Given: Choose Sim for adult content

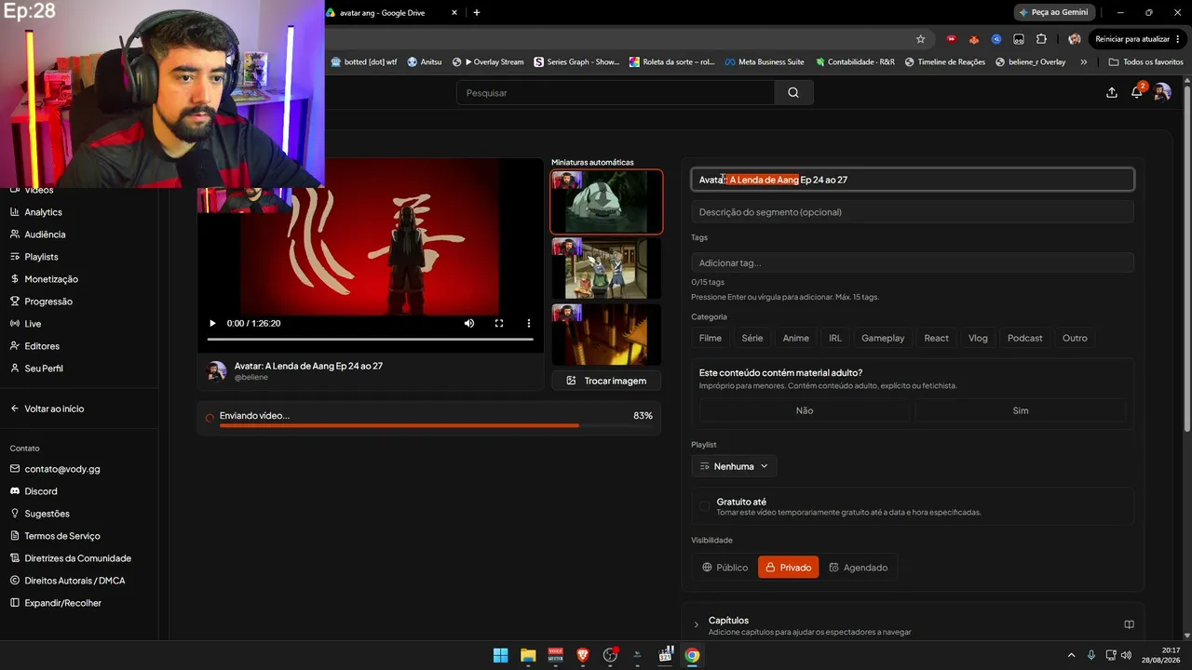Looking at the screenshot, I should point(1021,410).
